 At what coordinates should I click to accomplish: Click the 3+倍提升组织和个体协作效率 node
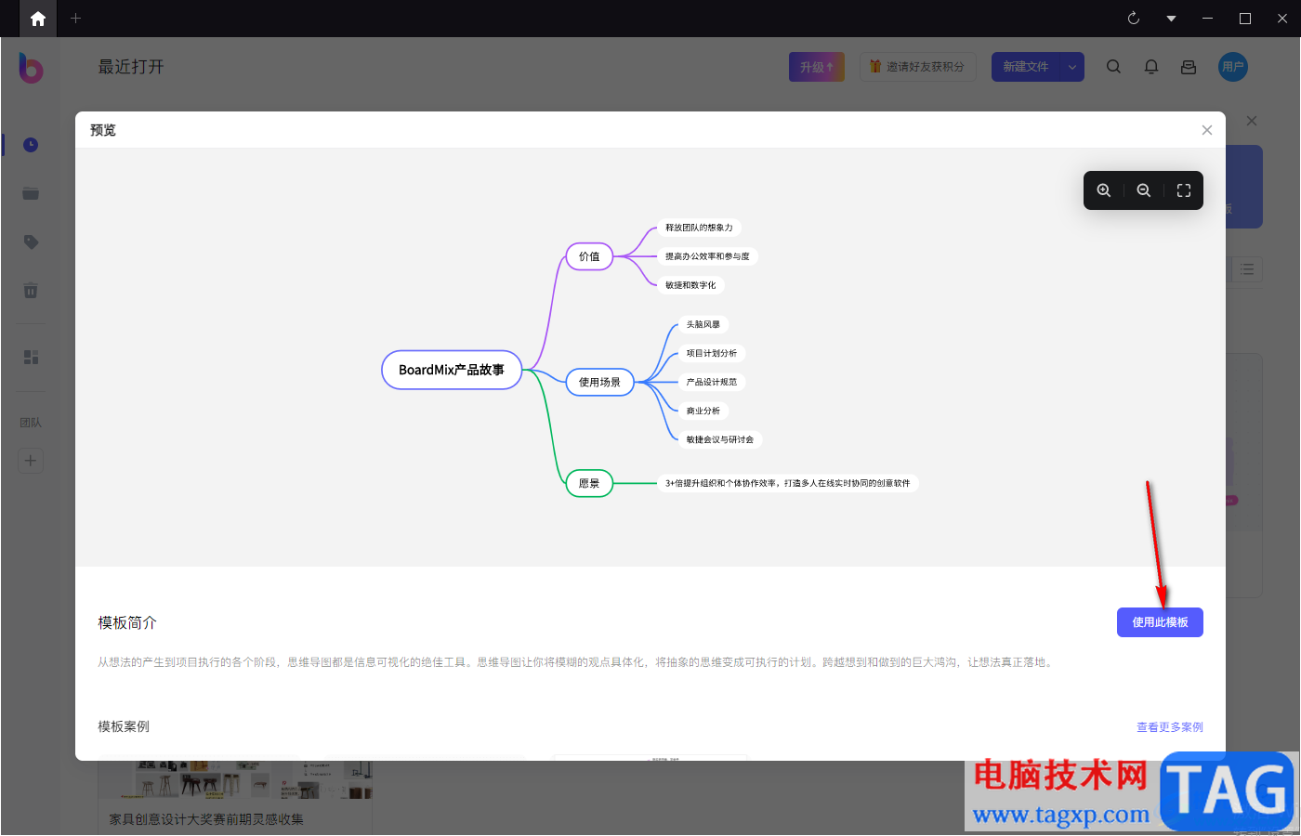pyautogui.click(x=788, y=483)
